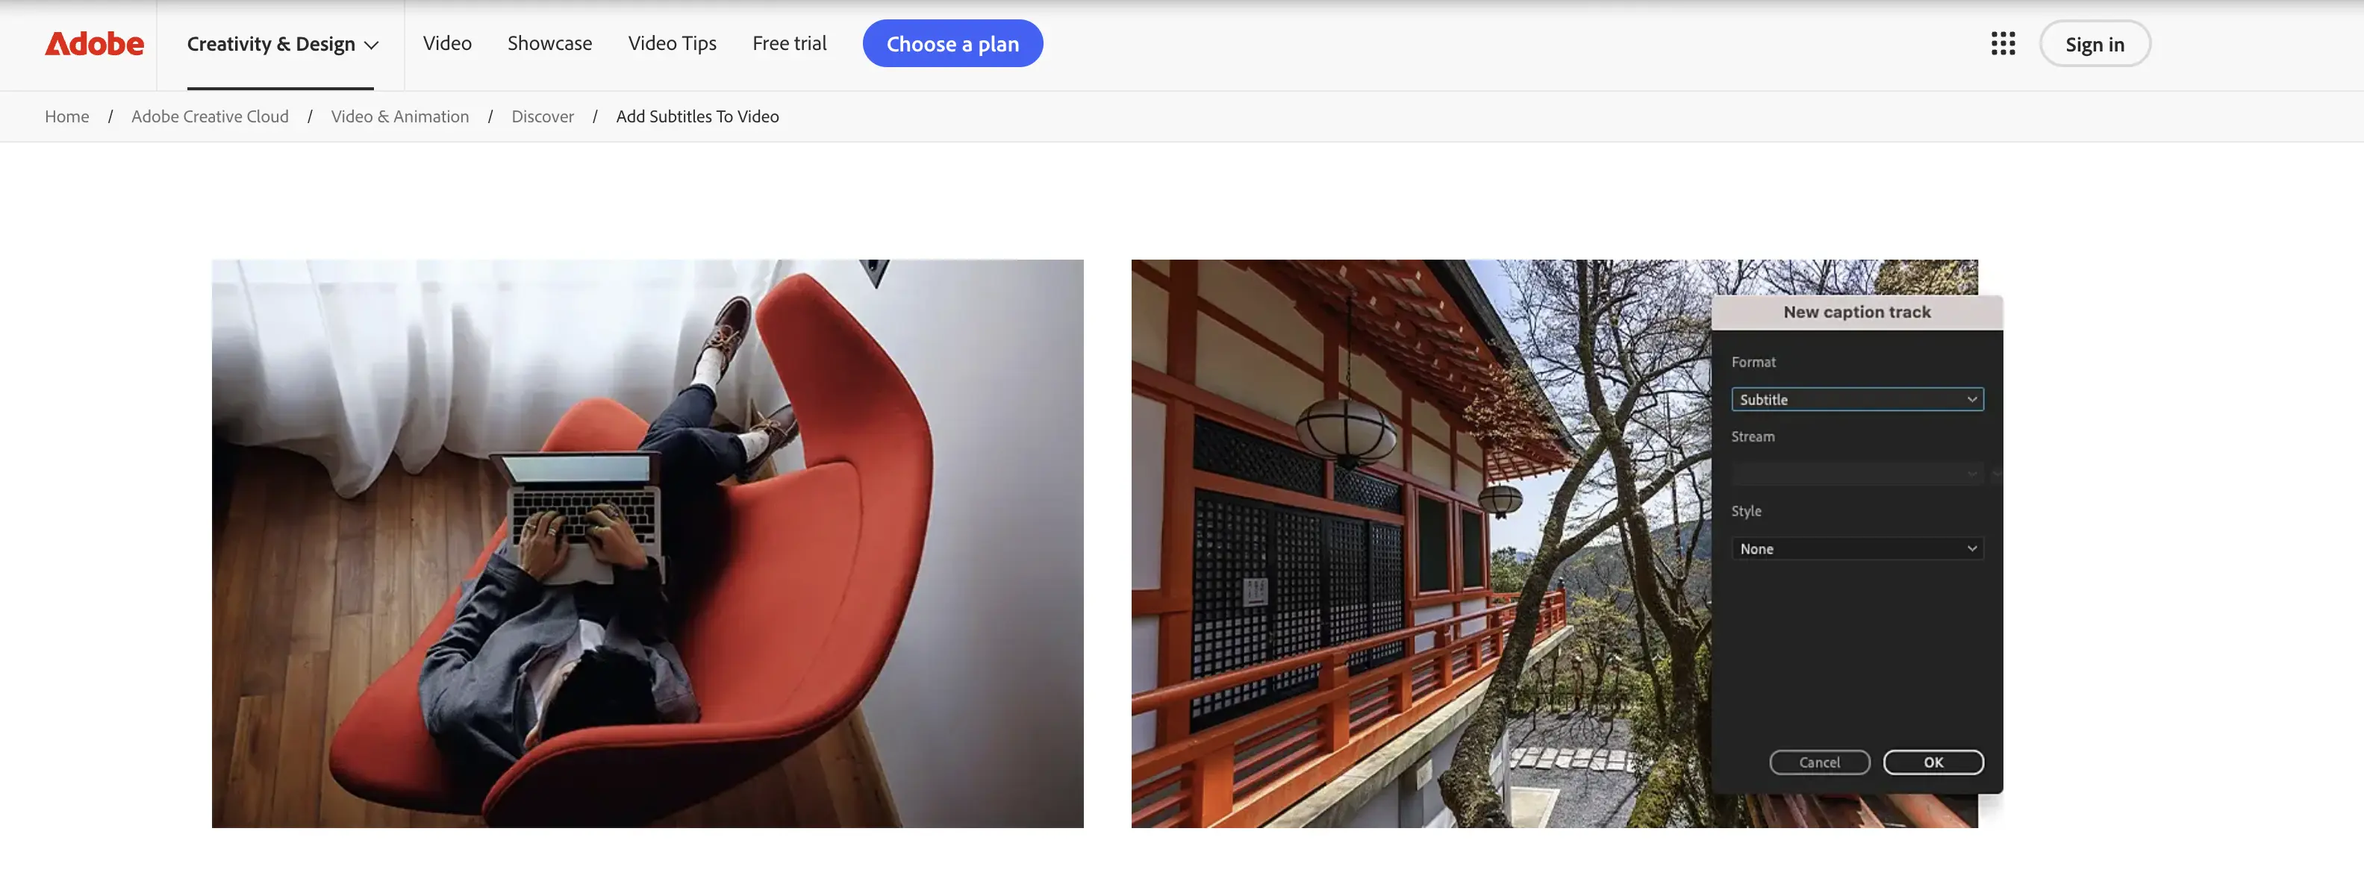Open the None style dropdown
This screenshot has width=2364, height=893.
click(x=1856, y=548)
